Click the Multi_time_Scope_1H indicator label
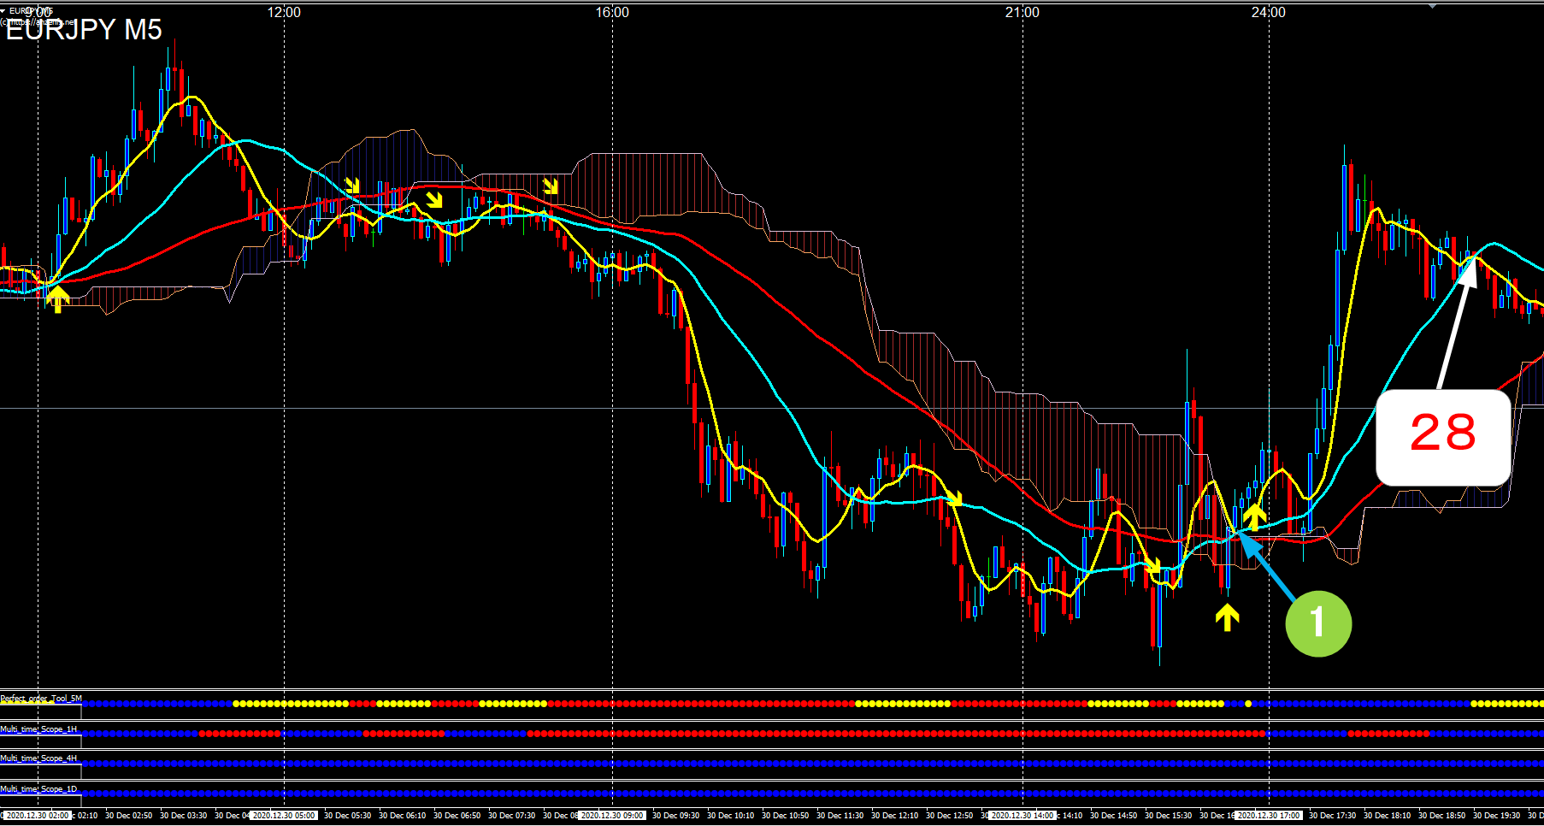The width and height of the screenshot is (1544, 826). (38, 729)
